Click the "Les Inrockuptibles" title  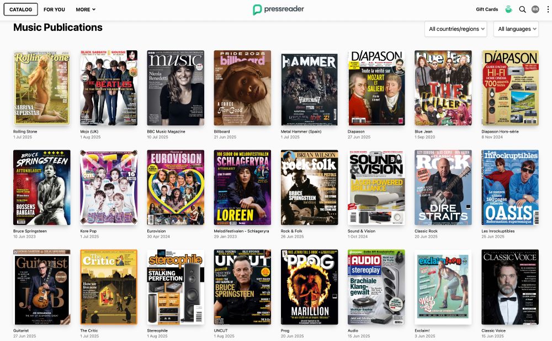(498, 232)
